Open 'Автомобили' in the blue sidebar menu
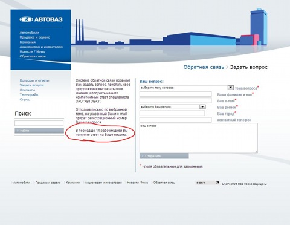The image size is (290, 225). click(29, 33)
